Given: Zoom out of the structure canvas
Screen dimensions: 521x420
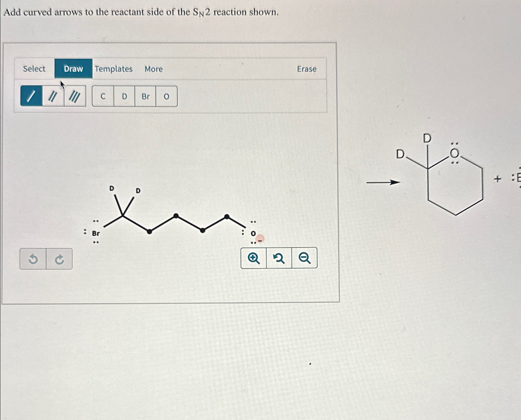Looking at the screenshot, I should pyautogui.click(x=304, y=258).
